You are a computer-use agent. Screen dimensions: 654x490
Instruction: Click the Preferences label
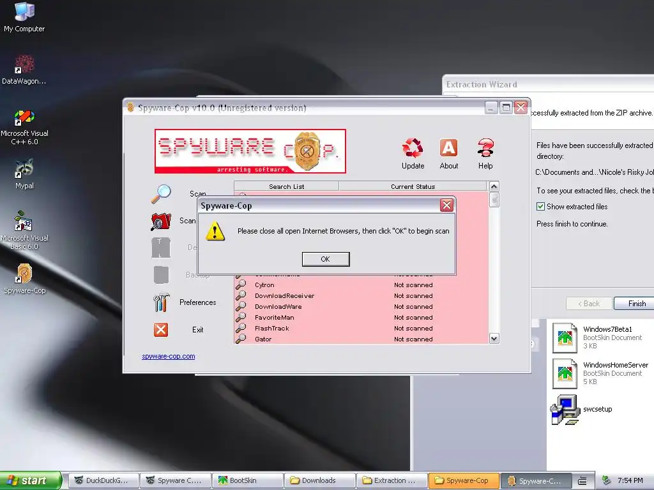(198, 302)
